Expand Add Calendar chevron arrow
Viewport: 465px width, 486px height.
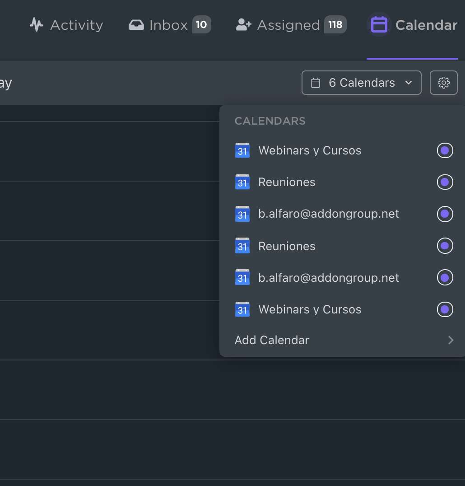451,340
